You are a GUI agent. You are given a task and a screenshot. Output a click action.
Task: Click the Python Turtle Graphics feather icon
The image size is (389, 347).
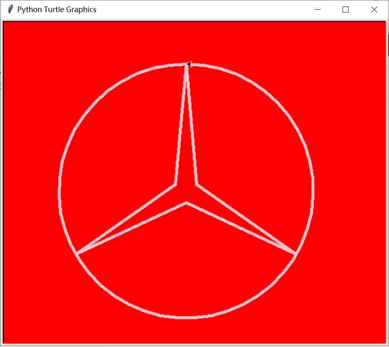coord(10,9)
